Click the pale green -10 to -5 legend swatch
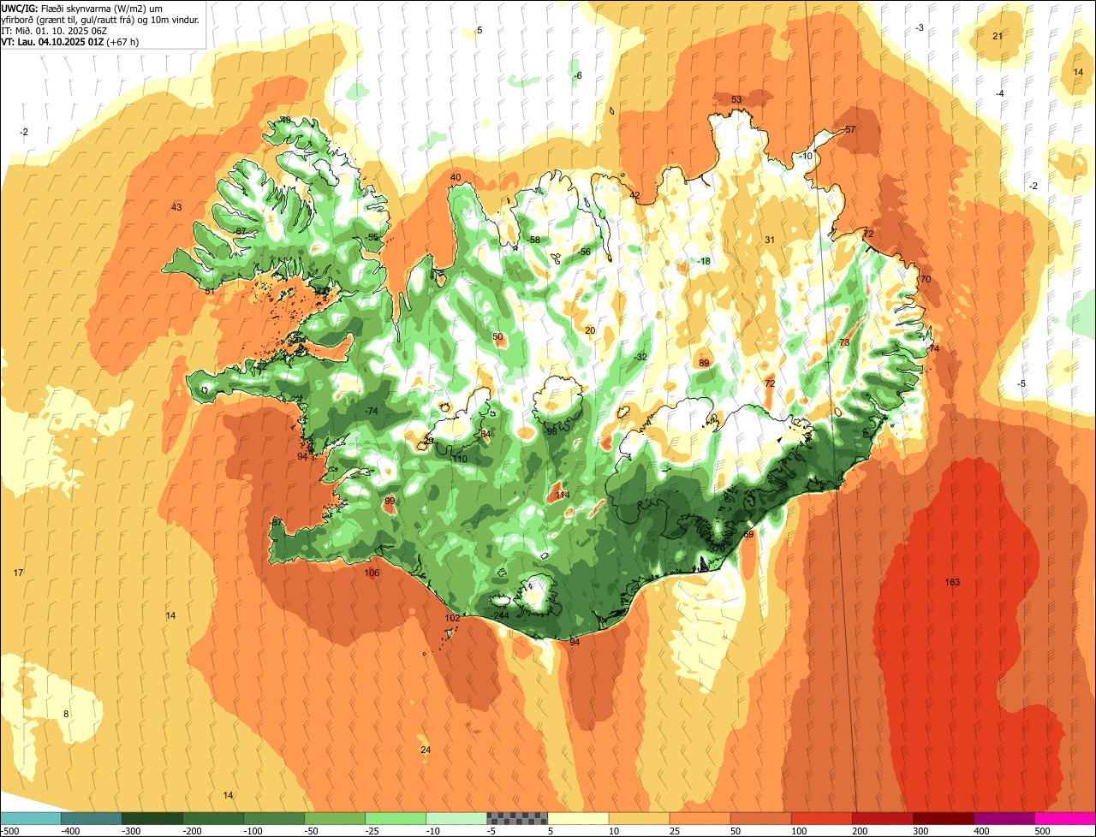The image size is (1096, 837). pos(456,818)
